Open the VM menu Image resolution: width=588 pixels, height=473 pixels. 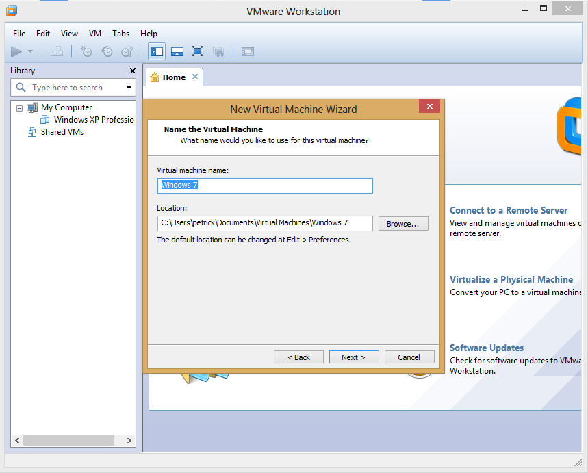(x=95, y=34)
